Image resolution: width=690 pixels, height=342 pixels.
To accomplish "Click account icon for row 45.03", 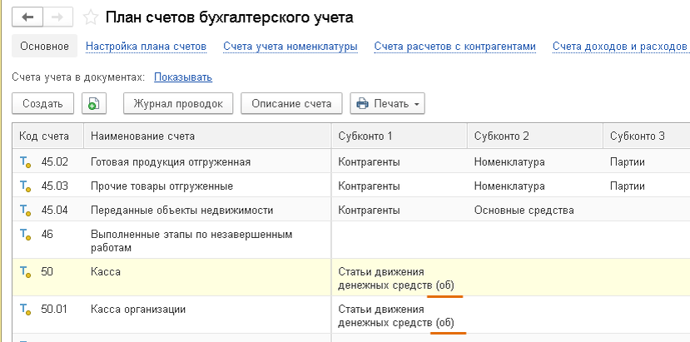I will pos(26,186).
